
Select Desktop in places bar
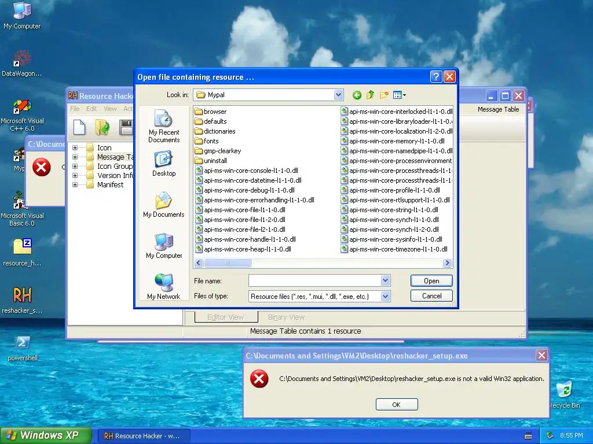[164, 164]
